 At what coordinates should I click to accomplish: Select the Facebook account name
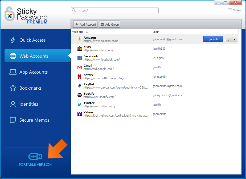click(91, 56)
